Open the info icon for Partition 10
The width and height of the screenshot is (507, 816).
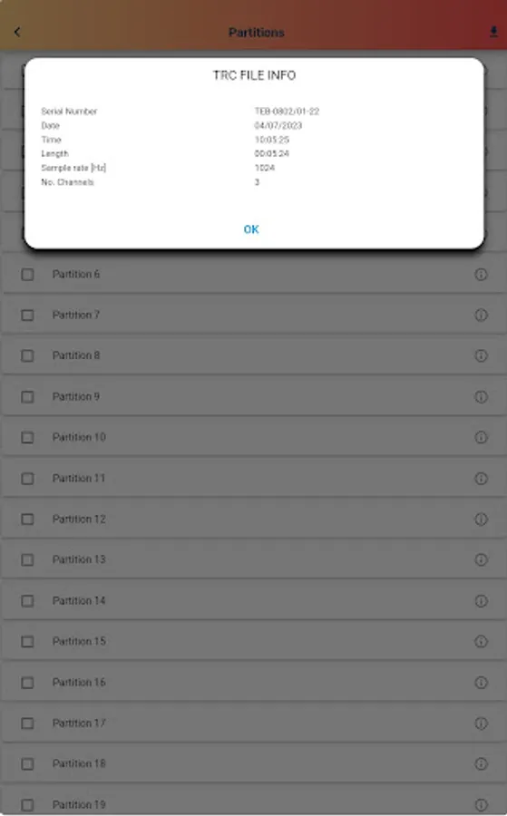(x=481, y=437)
